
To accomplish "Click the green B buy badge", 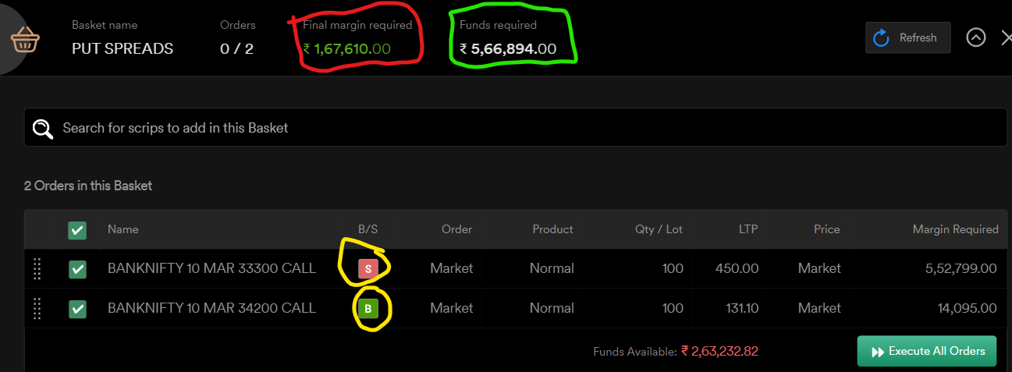I will click(x=368, y=309).
